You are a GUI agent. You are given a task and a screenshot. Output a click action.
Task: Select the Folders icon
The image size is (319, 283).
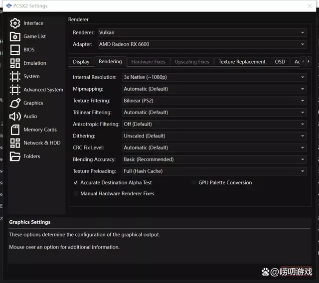[15, 156]
